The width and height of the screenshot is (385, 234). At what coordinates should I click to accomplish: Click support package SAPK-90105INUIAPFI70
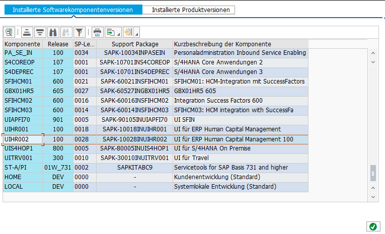(135, 120)
